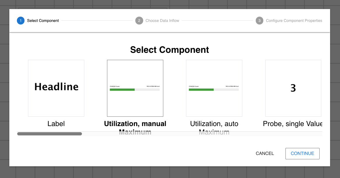340x178 pixels.
Task: Click the bold "Utilization, manual Maximum" caption
Action: [x=135, y=124]
